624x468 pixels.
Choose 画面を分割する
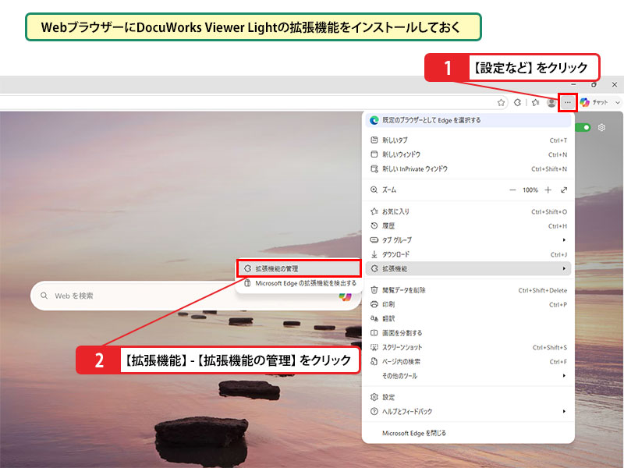(468, 333)
